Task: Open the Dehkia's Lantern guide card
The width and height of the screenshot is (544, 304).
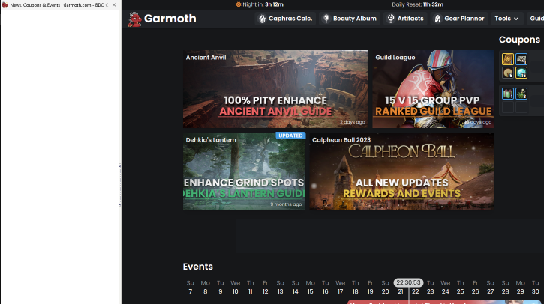Action: (x=244, y=171)
